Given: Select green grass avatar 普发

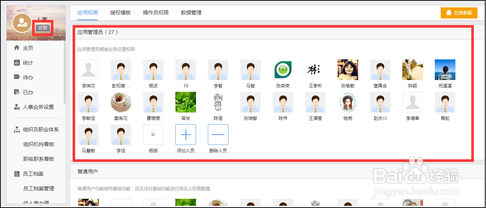Looking at the screenshot, I should click(186, 102).
